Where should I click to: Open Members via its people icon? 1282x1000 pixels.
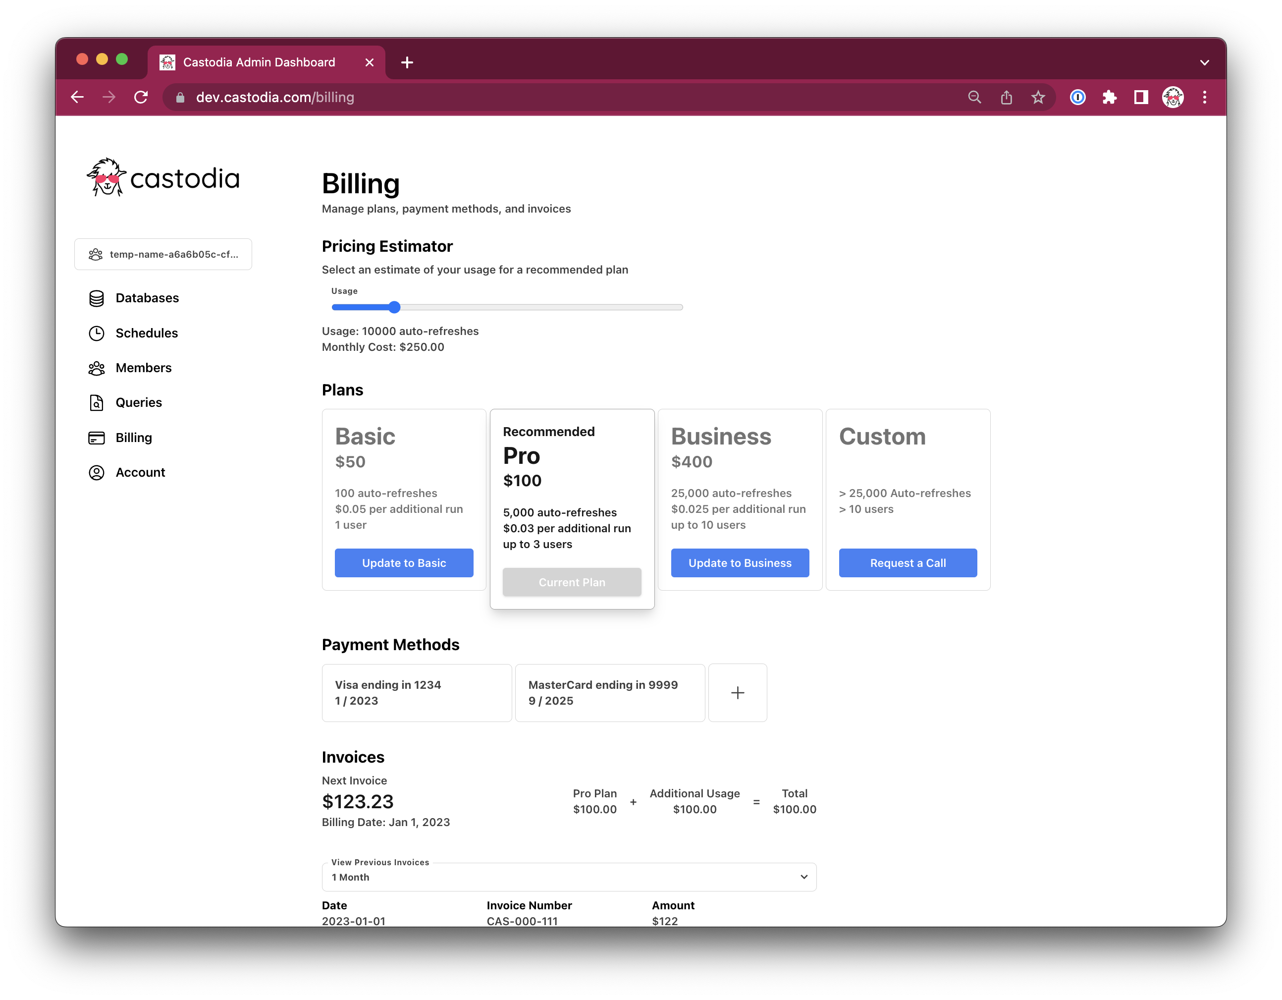pyautogui.click(x=96, y=368)
